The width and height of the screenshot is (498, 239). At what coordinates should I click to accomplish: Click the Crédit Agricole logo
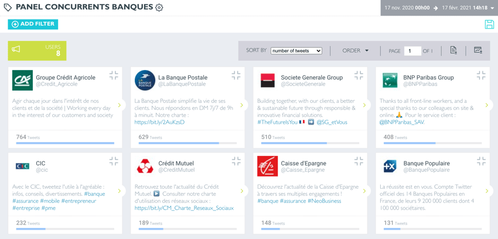pyautogui.click(x=22, y=80)
